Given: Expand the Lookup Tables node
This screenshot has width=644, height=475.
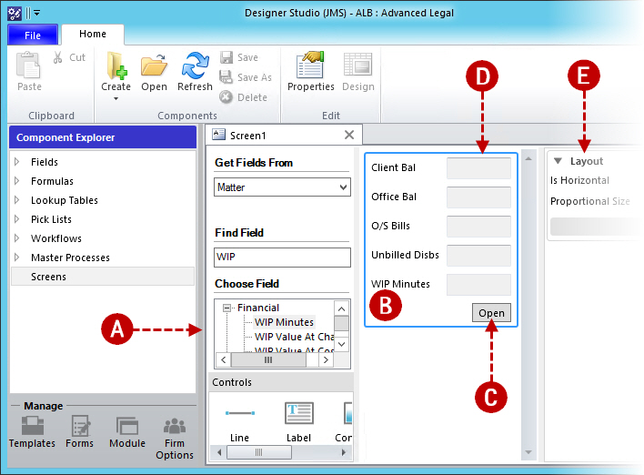Looking at the screenshot, I should 16,200.
